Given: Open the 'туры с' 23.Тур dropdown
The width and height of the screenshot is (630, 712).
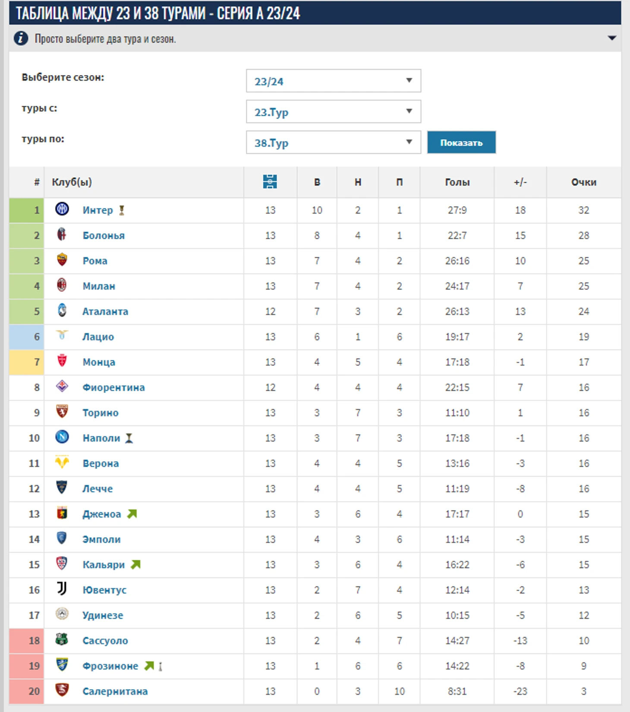Looking at the screenshot, I should 334,111.
